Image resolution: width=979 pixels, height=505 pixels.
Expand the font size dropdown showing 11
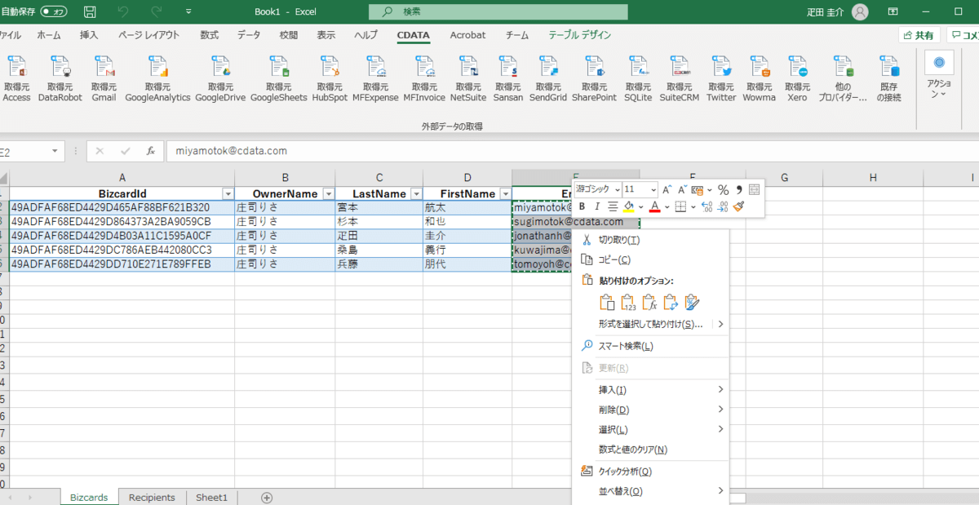(653, 189)
